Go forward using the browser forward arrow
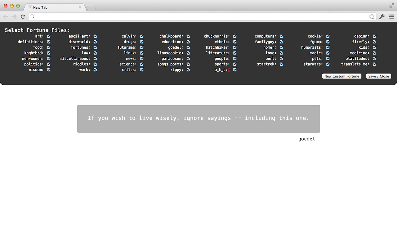 pyautogui.click(x=14, y=17)
